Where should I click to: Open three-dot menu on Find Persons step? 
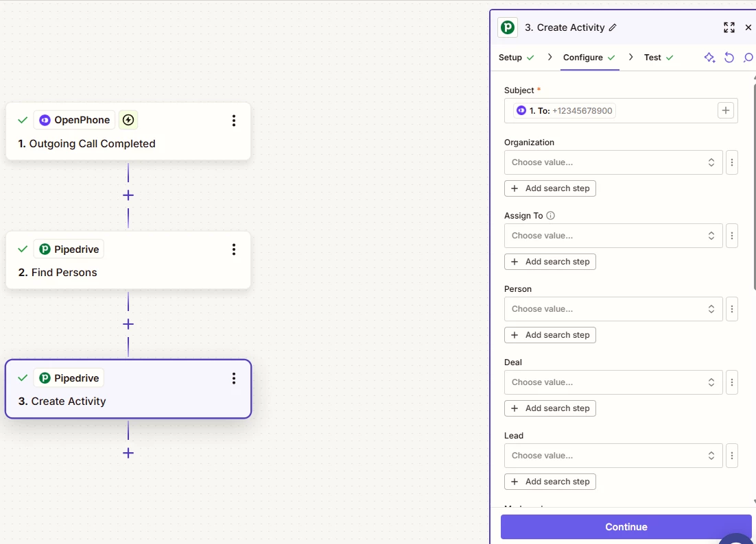click(x=234, y=249)
